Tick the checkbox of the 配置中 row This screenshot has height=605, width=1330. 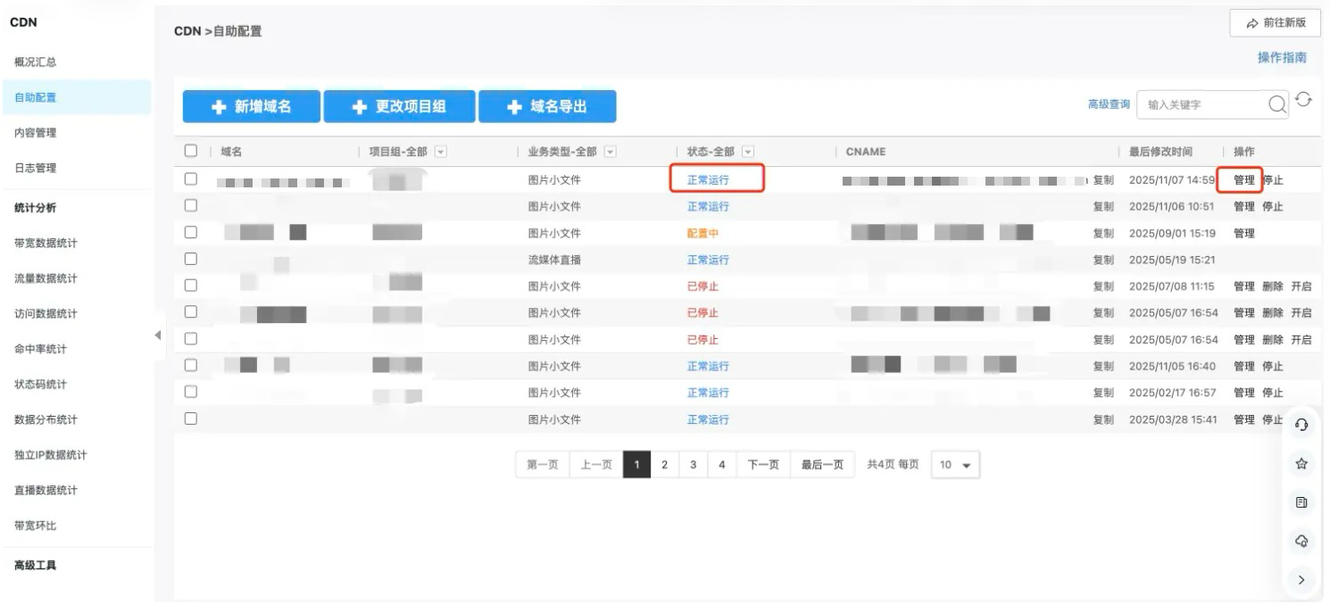(190, 232)
